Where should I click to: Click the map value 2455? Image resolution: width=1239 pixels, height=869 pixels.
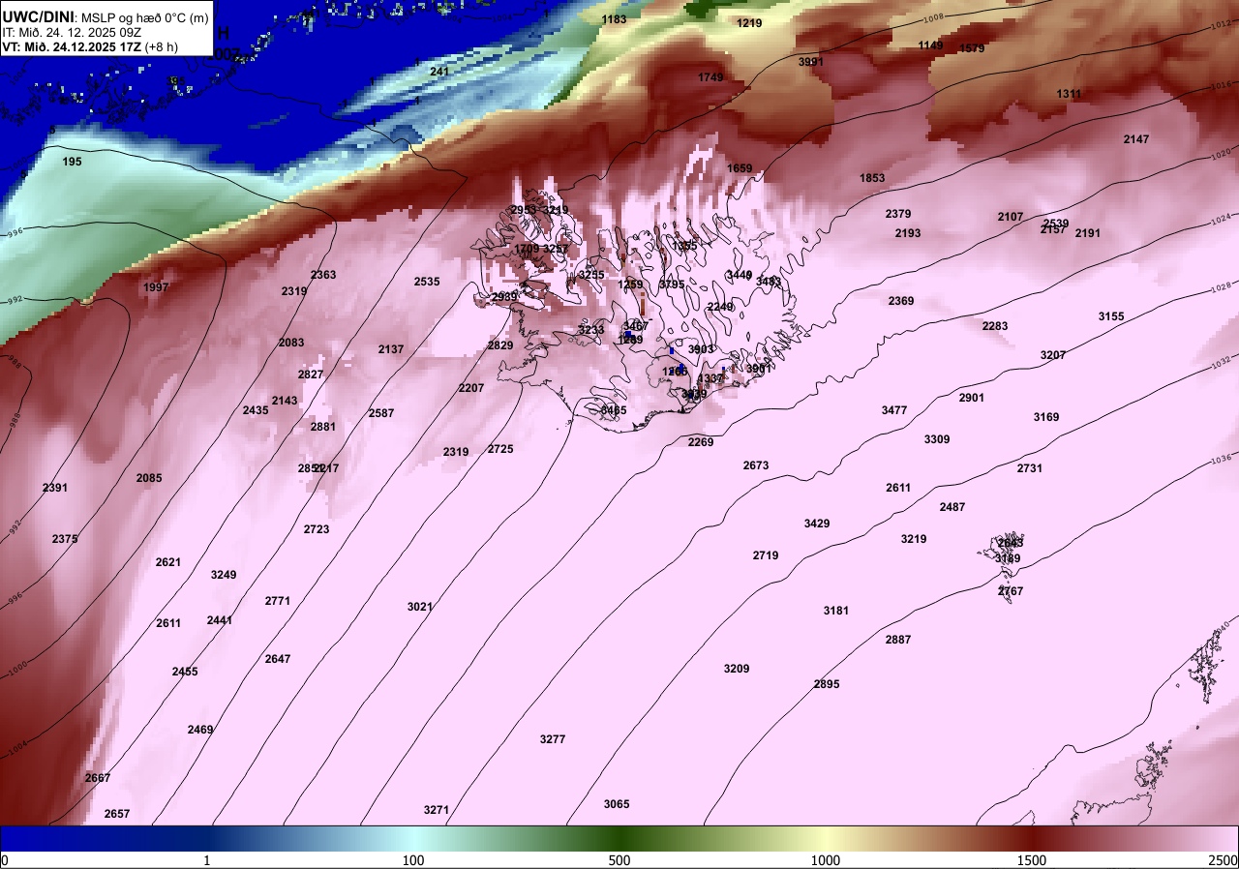point(185,672)
